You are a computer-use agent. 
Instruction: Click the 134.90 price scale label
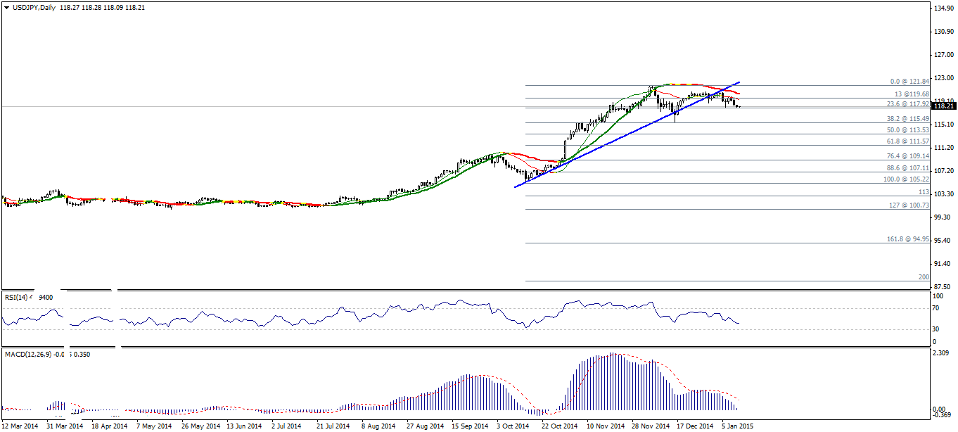coord(943,8)
